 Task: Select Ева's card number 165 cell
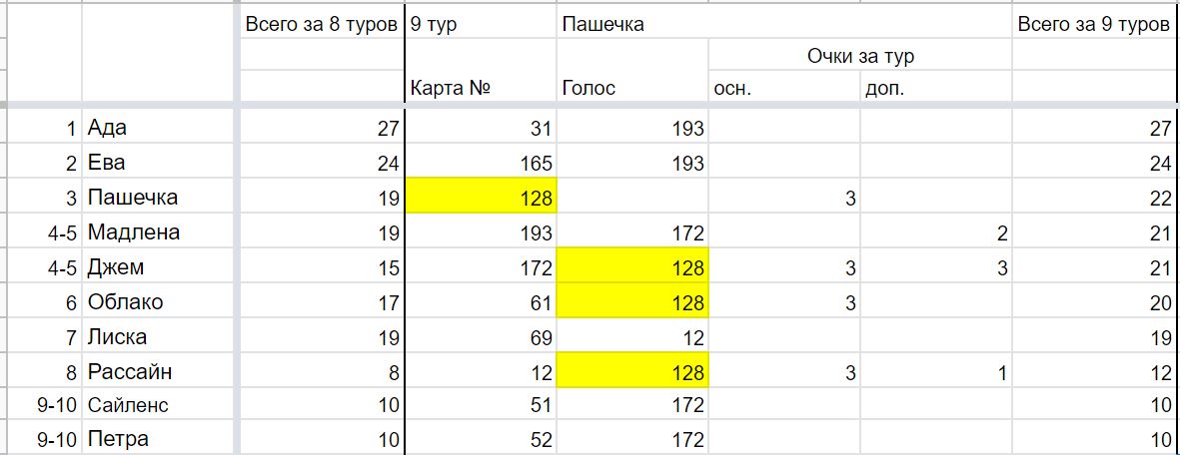pyautogui.click(x=481, y=164)
